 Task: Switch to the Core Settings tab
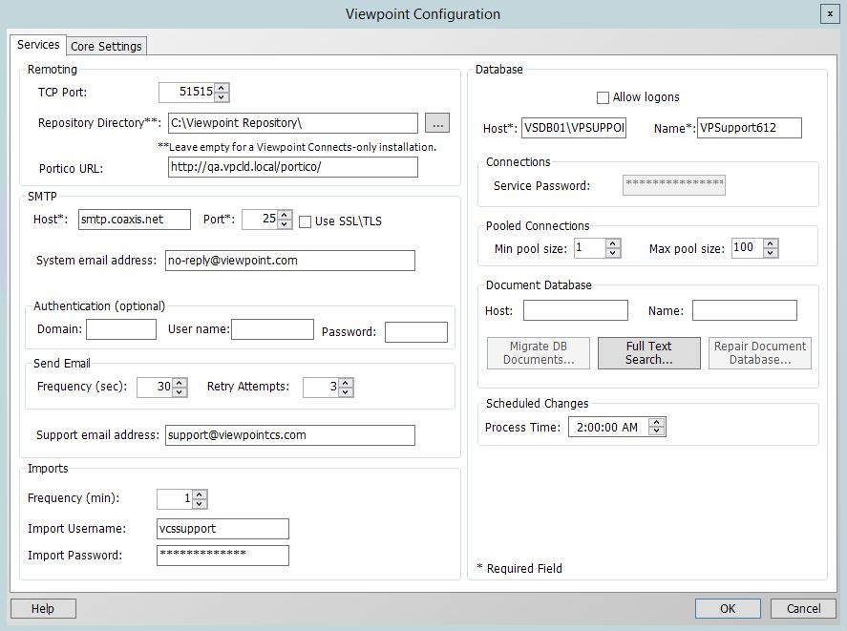point(106,47)
